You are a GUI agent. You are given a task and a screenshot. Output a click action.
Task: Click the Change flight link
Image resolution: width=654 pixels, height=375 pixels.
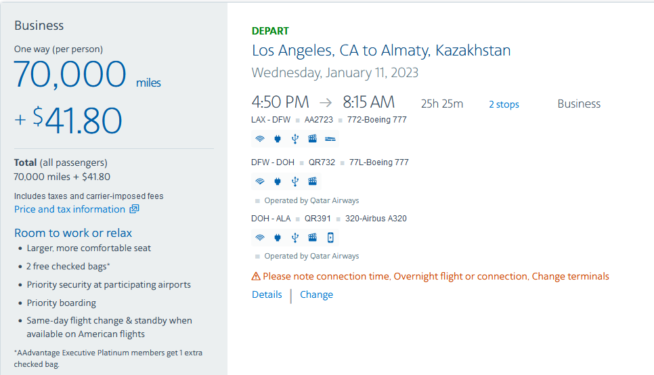(317, 294)
